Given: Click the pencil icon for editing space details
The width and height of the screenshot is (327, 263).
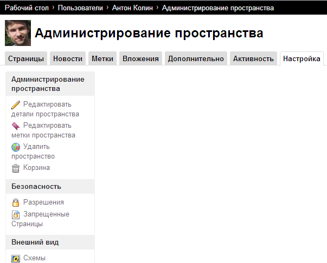Looking at the screenshot, I should click(x=16, y=104).
